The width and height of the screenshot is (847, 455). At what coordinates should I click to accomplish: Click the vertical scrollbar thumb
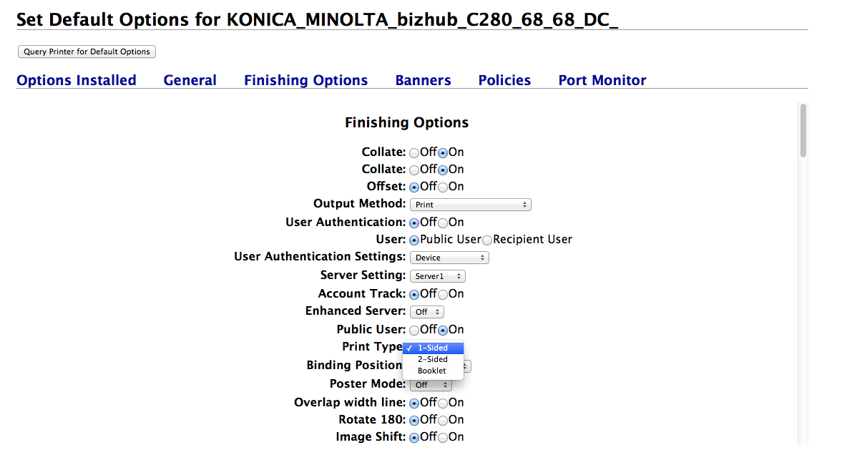pyautogui.click(x=803, y=130)
